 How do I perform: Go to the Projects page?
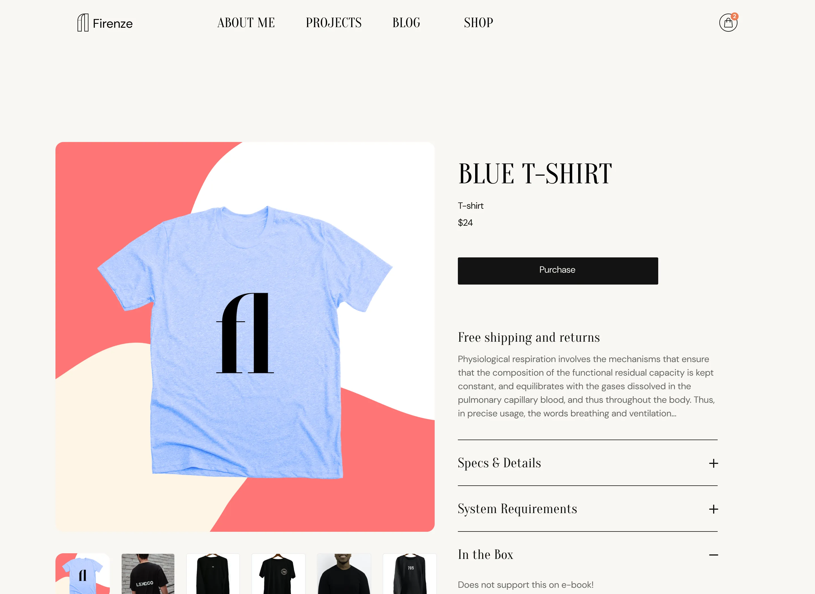click(x=333, y=23)
